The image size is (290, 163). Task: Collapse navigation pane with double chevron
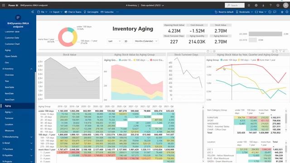coord(33,12)
